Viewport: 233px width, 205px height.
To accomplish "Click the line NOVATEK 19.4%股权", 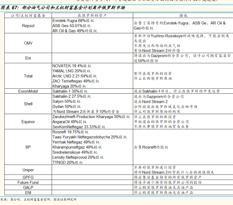I will pos(72,66).
